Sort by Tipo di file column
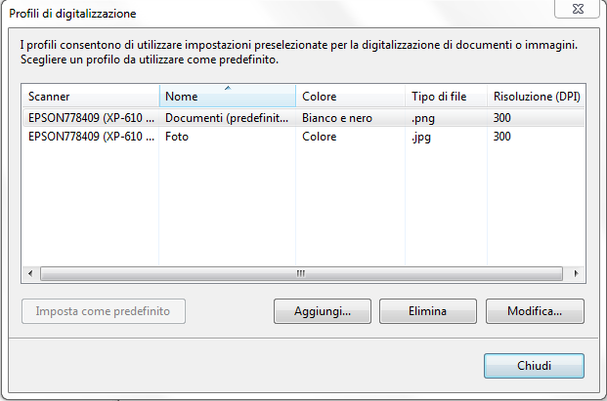 (x=446, y=96)
